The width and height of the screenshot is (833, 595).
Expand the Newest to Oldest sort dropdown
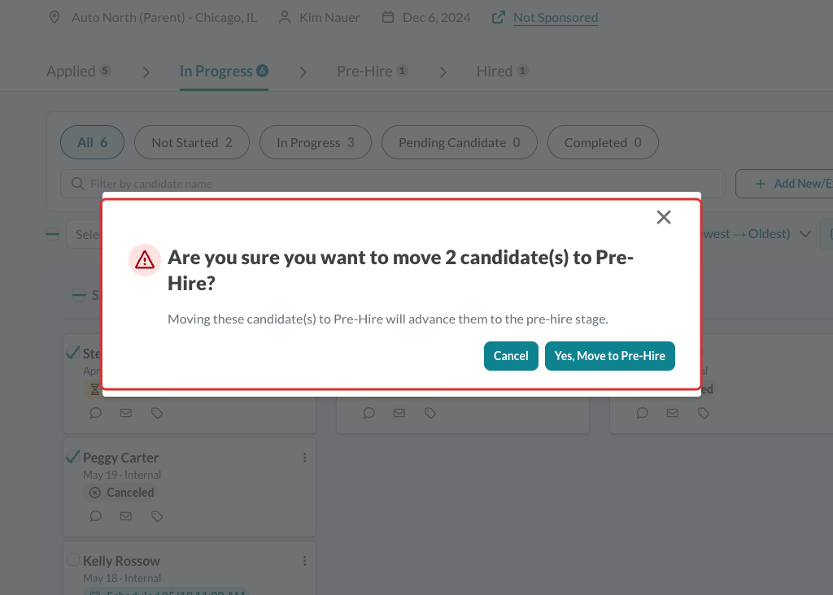805,234
